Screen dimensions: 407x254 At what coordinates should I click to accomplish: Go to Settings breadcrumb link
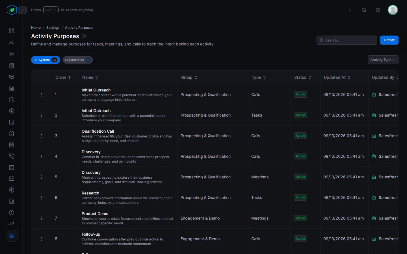(53, 28)
